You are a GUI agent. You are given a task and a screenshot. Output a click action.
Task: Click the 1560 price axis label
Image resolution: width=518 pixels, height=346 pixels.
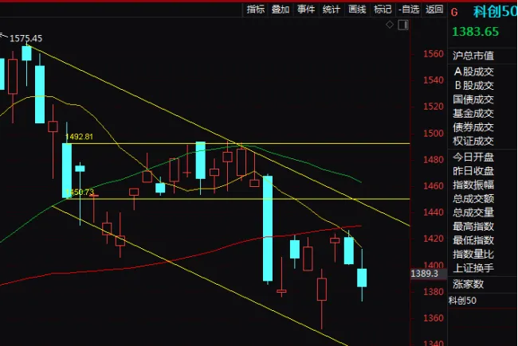coord(433,54)
